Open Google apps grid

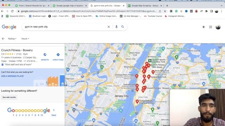211,27
